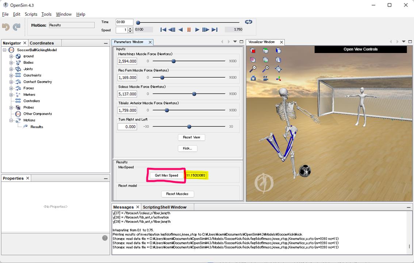The image size is (414, 263).
Task: Pause the motion playback
Action: [x=189, y=30]
